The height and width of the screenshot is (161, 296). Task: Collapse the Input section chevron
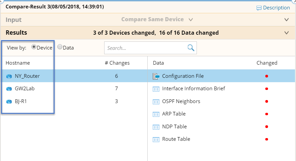click(x=287, y=20)
